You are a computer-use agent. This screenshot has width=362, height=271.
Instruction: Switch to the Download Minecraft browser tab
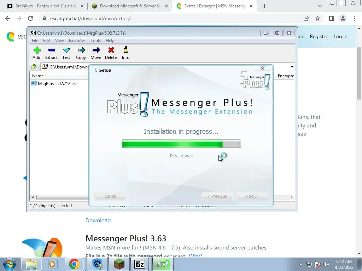(129, 6)
